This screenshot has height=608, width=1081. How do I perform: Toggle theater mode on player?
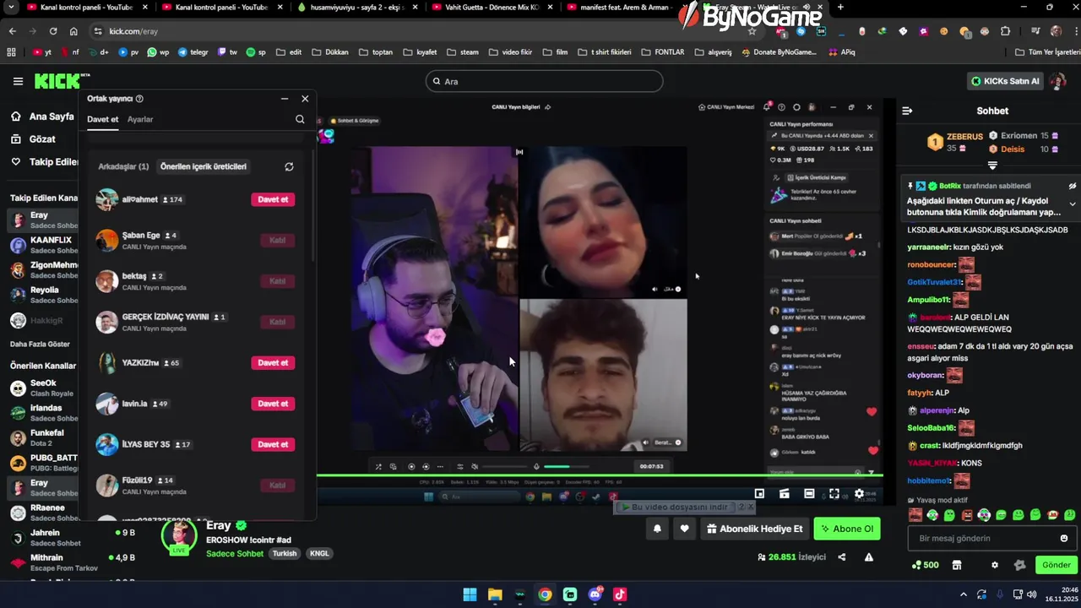pos(809,494)
